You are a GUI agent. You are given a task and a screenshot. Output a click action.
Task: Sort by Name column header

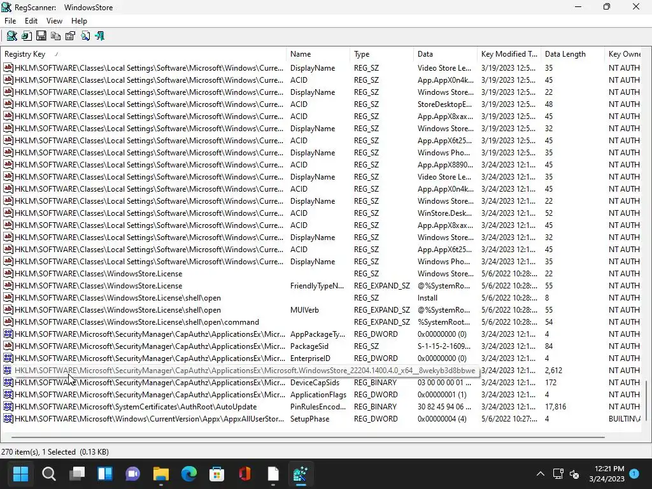[318, 54]
